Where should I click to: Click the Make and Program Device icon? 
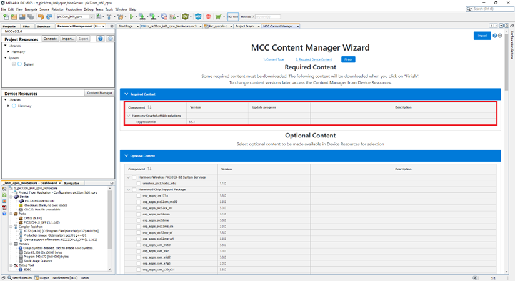coord(141,17)
